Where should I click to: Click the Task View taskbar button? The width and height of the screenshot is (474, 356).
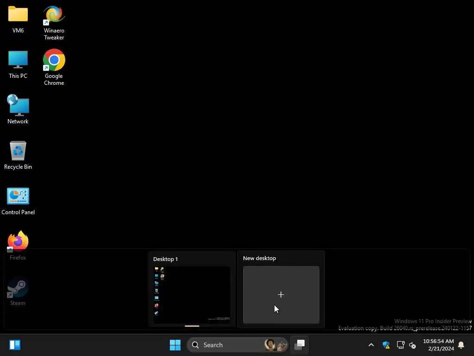[x=299, y=345]
